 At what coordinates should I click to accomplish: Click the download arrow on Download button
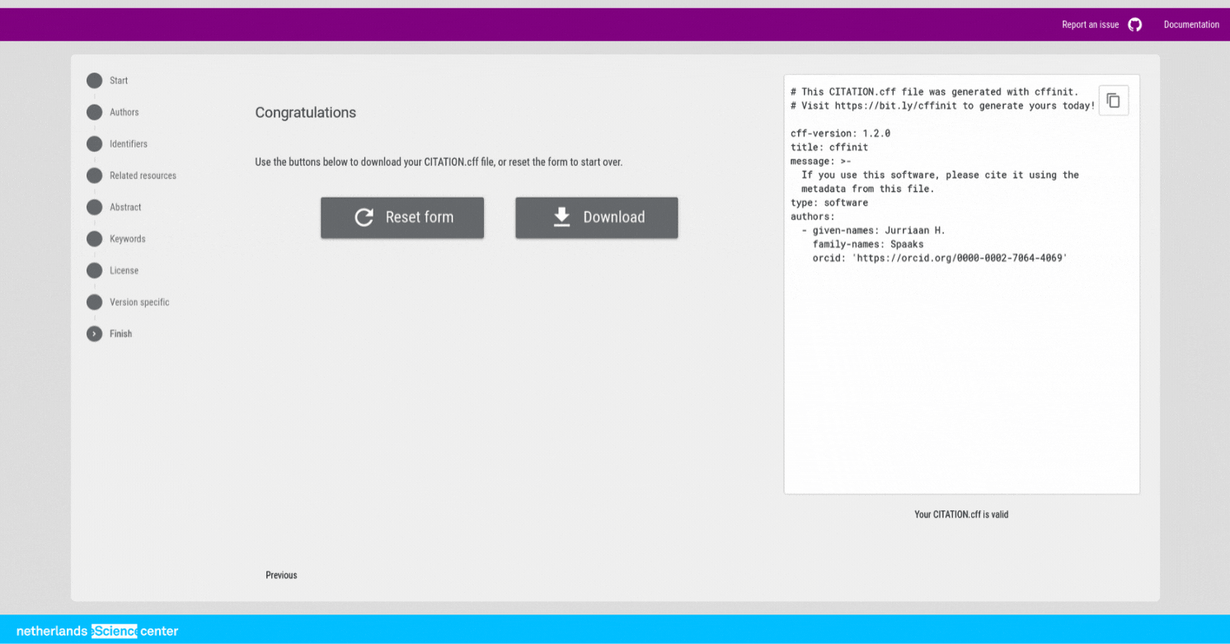[x=561, y=217]
